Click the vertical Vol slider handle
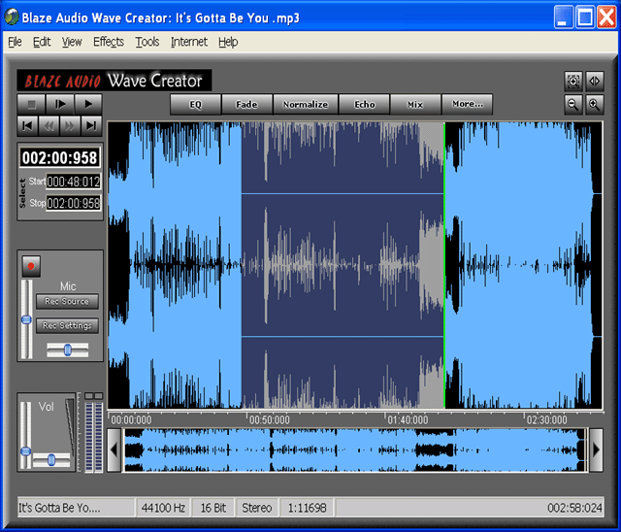The width and height of the screenshot is (621, 532). pos(26,451)
